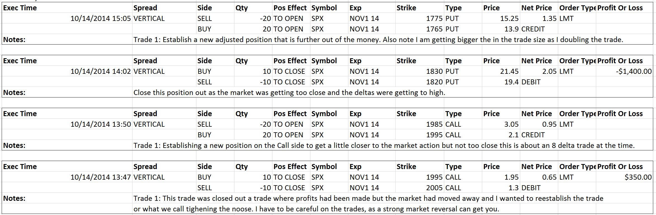Click the 1985 CALL strike cell
Screen dimensions: 656x215
click(420, 124)
